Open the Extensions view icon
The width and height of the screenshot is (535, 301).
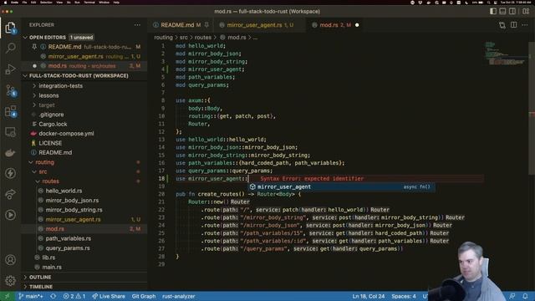pyautogui.click(x=11, y=111)
